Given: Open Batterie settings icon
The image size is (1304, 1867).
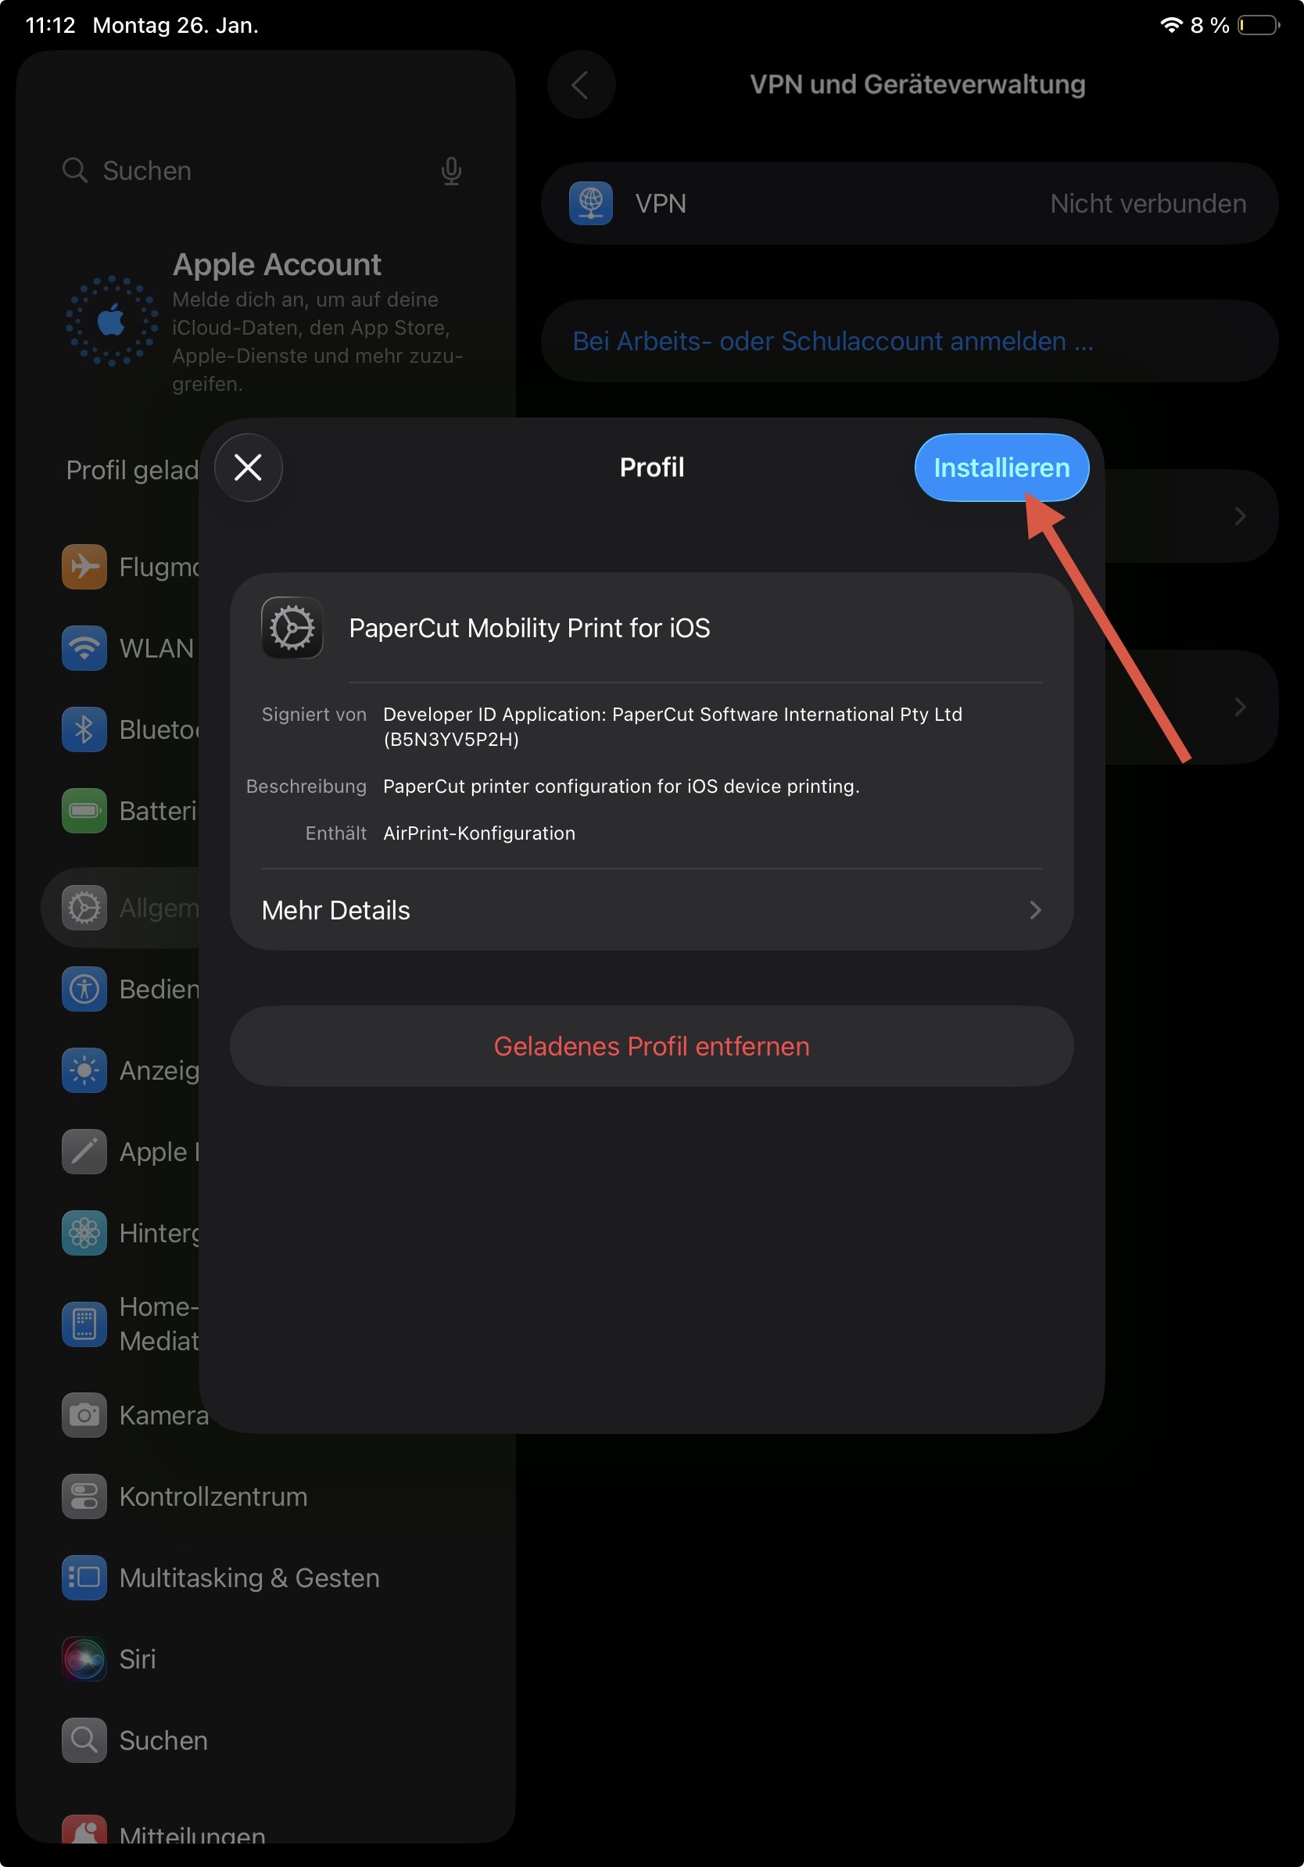Looking at the screenshot, I should tap(84, 811).
